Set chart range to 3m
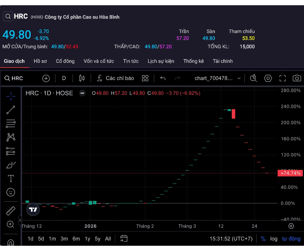Viewport: 304px width, 248px height. pos(64,239)
